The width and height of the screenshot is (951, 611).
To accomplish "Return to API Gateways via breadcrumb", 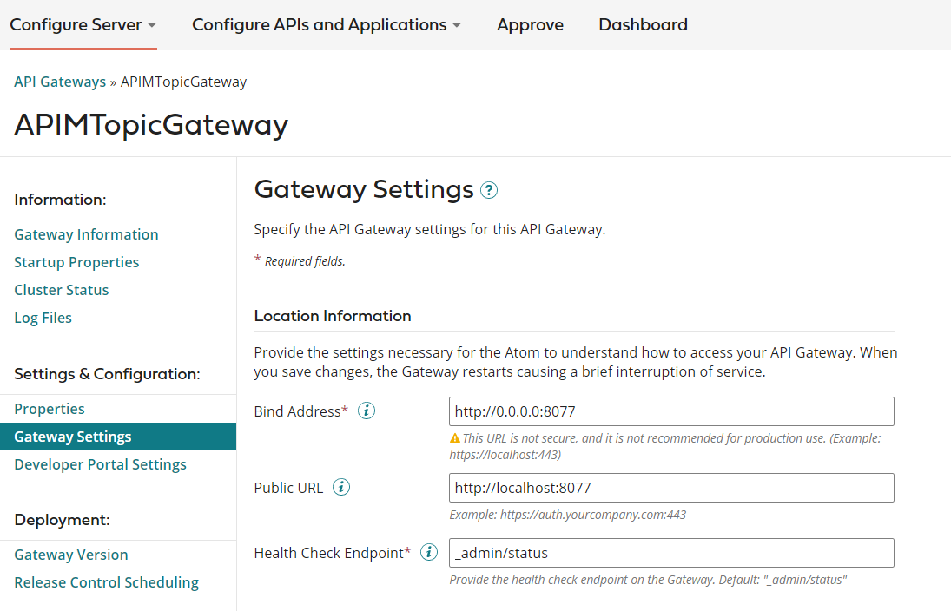I will 60,81.
